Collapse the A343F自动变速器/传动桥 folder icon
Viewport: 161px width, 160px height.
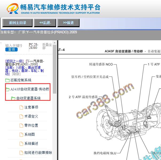coord(7,89)
